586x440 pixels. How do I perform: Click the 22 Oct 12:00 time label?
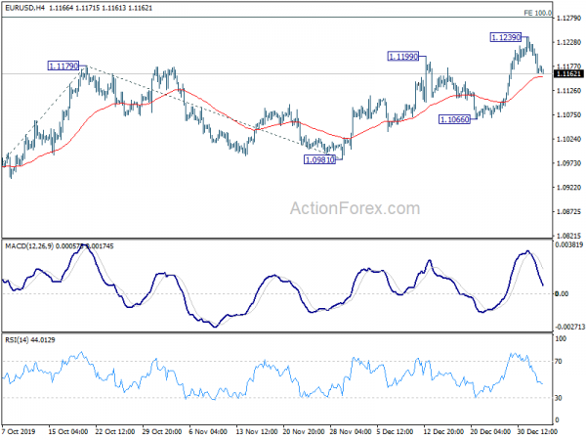click(114, 431)
